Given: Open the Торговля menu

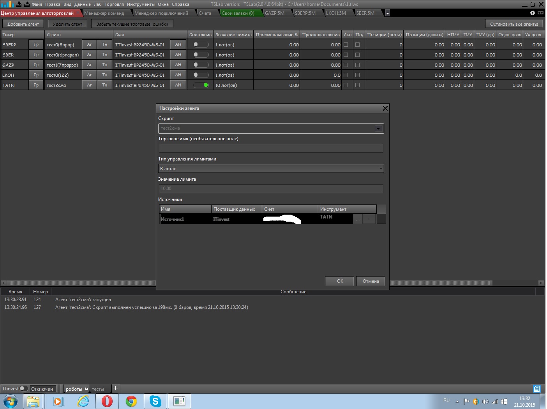Looking at the screenshot, I should click(x=114, y=4).
